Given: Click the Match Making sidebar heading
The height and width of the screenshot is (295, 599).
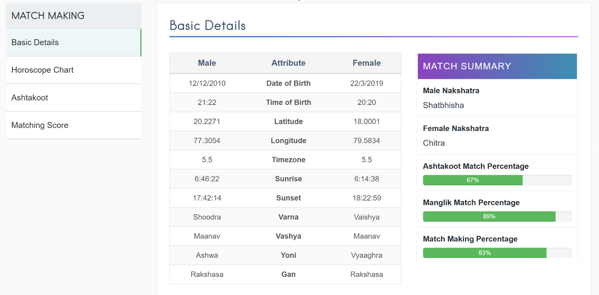Looking at the screenshot, I should [x=48, y=16].
